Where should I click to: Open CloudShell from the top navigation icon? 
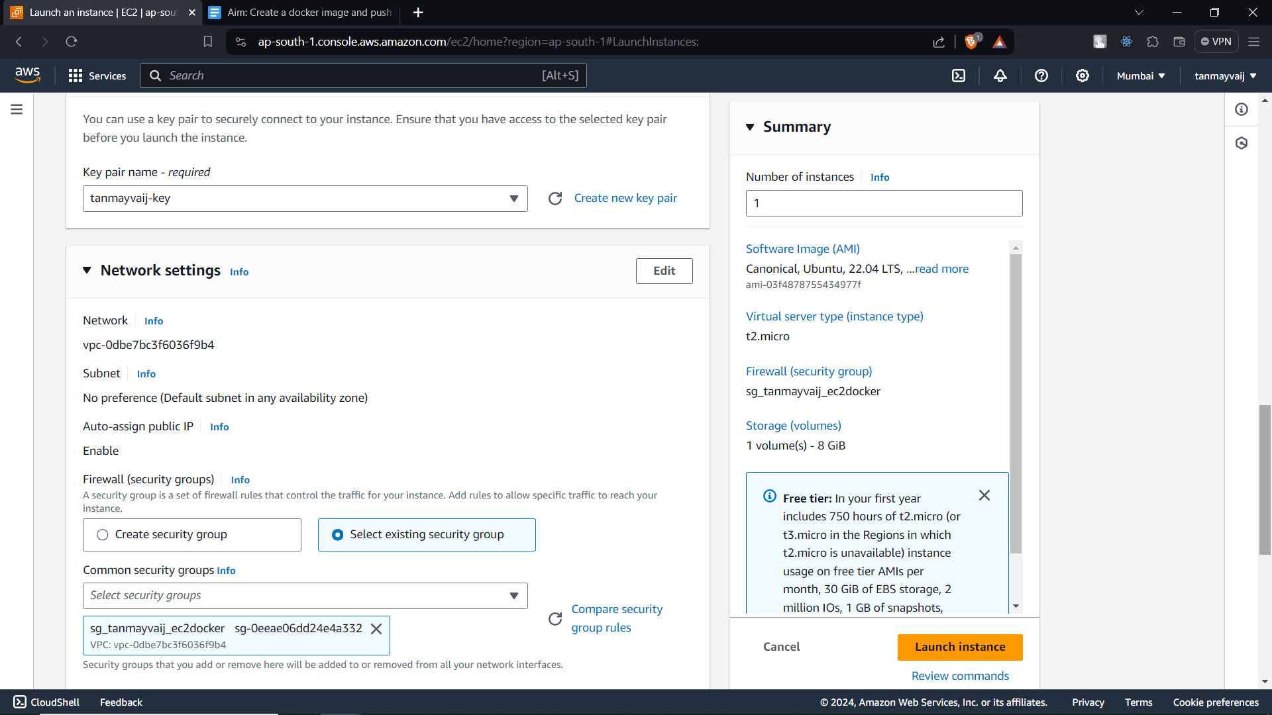[959, 75]
